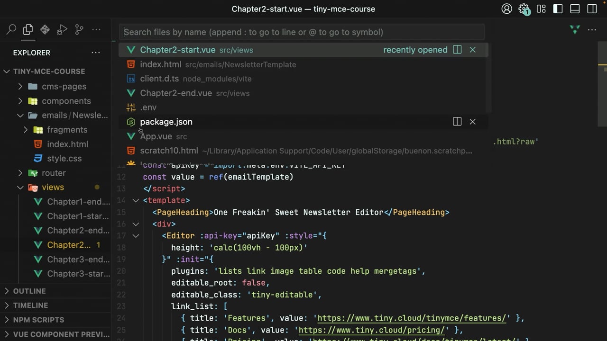This screenshot has width=607, height=341.
Task: Fold the template block at line 14
Action: tap(136, 200)
